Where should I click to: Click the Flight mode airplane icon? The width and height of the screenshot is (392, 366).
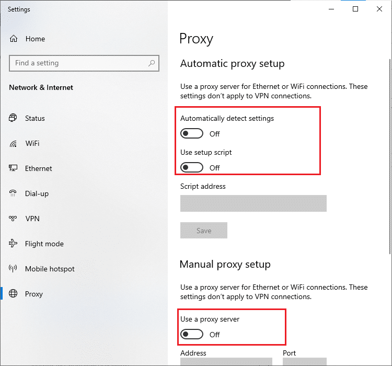click(14, 244)
